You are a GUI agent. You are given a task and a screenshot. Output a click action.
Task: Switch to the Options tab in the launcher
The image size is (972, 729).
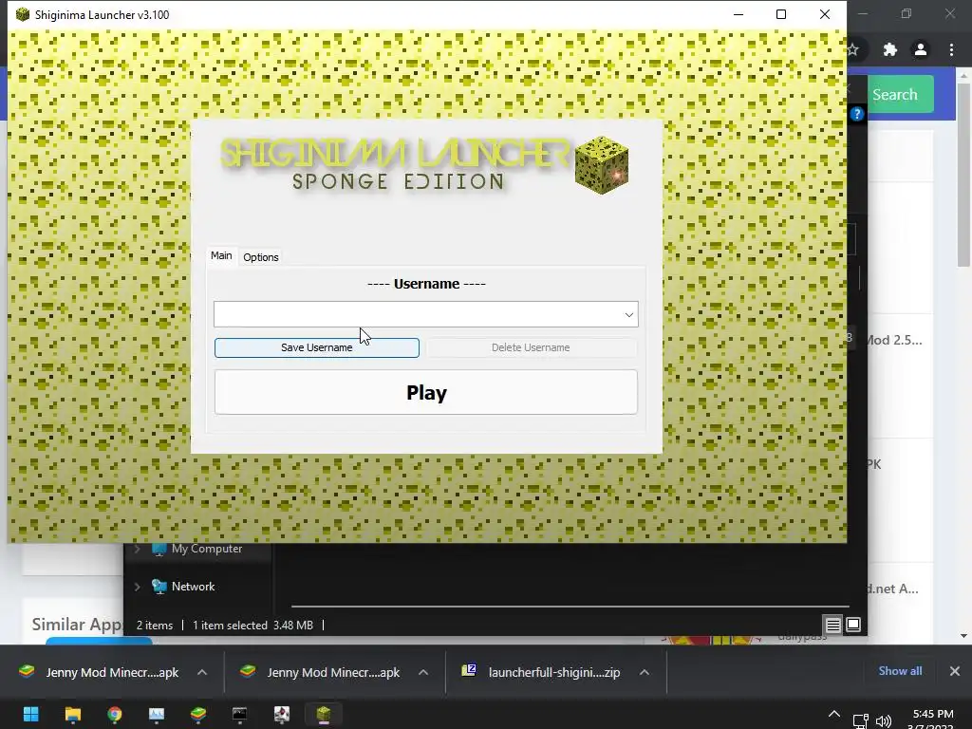[260, 257]
